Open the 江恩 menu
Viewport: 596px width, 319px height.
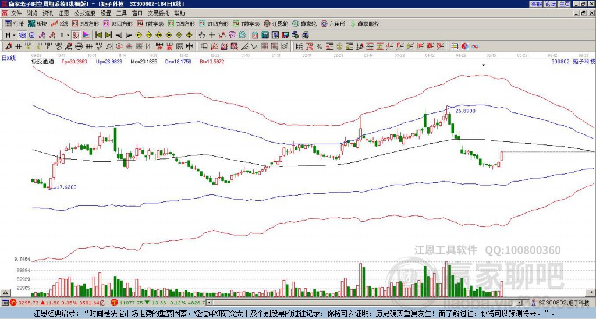(63, 13)
